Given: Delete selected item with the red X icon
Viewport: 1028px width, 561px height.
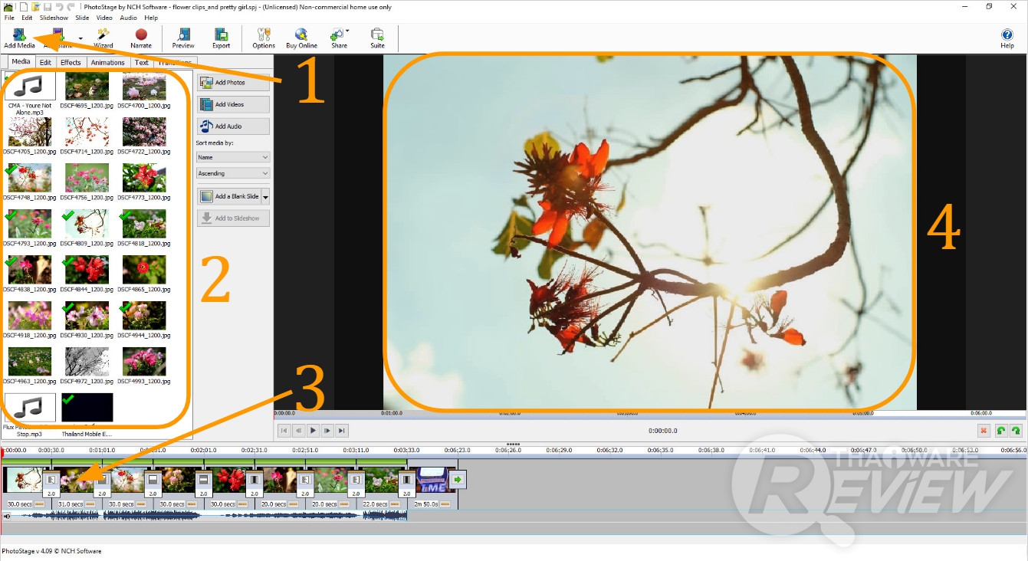Looking at the screenshot, I should pyautogui.click(x=983, y=431).
